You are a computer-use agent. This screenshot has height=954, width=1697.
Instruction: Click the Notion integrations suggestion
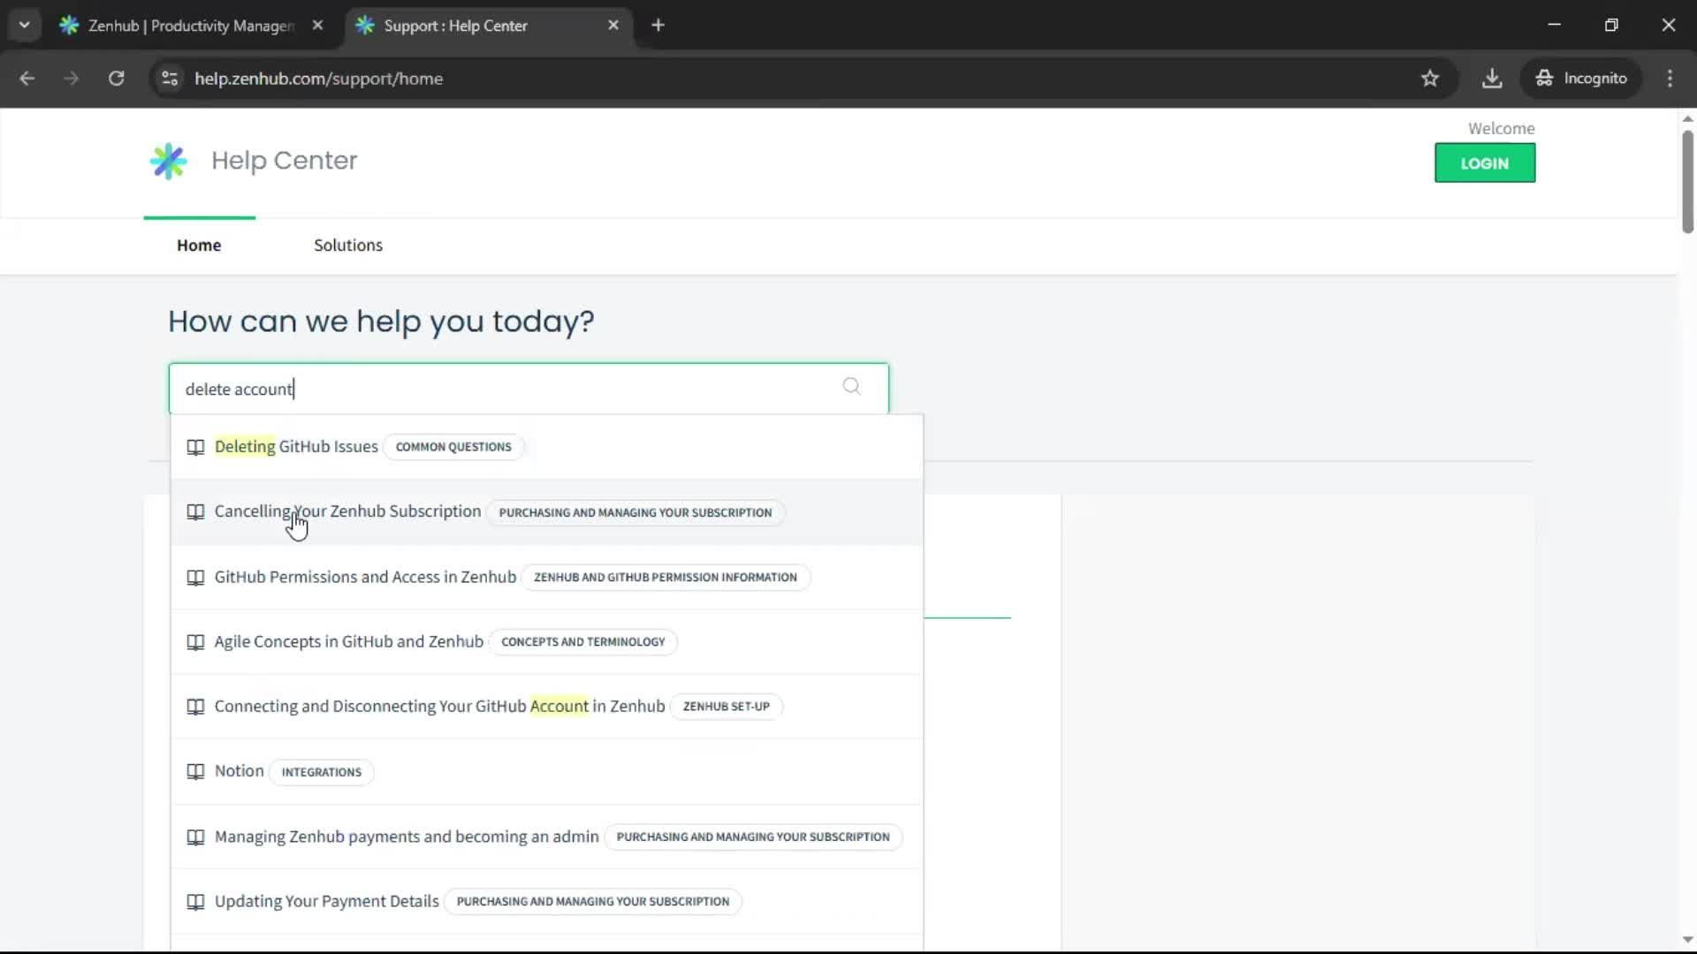238,770
